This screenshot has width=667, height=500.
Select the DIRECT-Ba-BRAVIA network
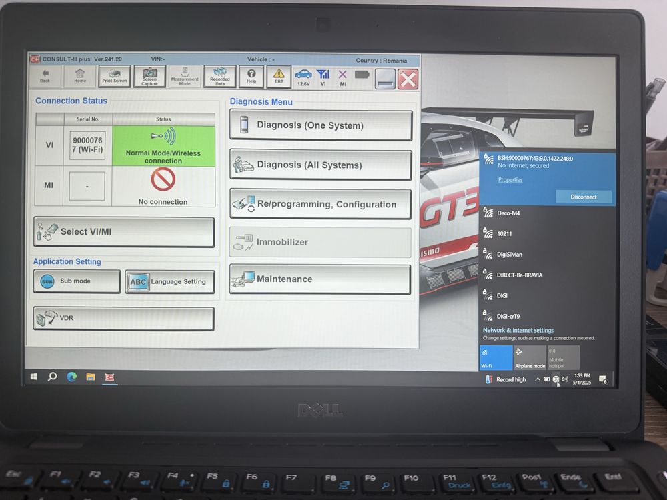click(547, 275)
